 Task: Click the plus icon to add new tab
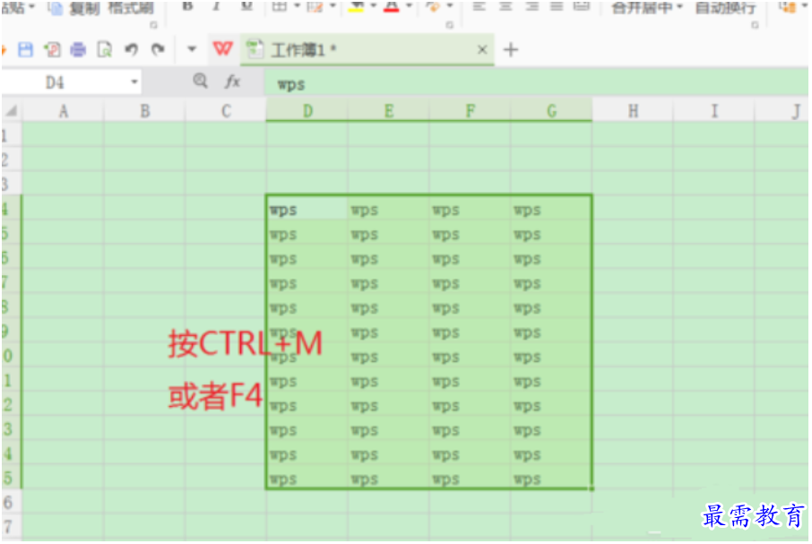511,49
